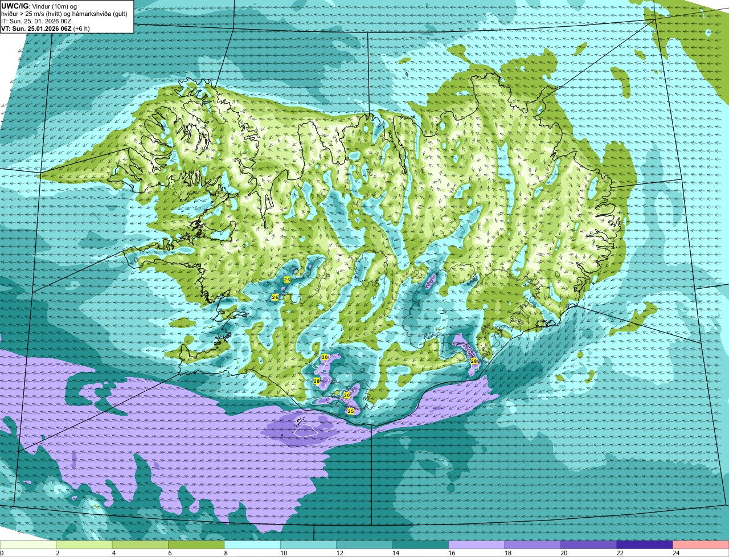Click the 6–8 m/s olive green swatch
729x557 pixels.
[196, 545]
